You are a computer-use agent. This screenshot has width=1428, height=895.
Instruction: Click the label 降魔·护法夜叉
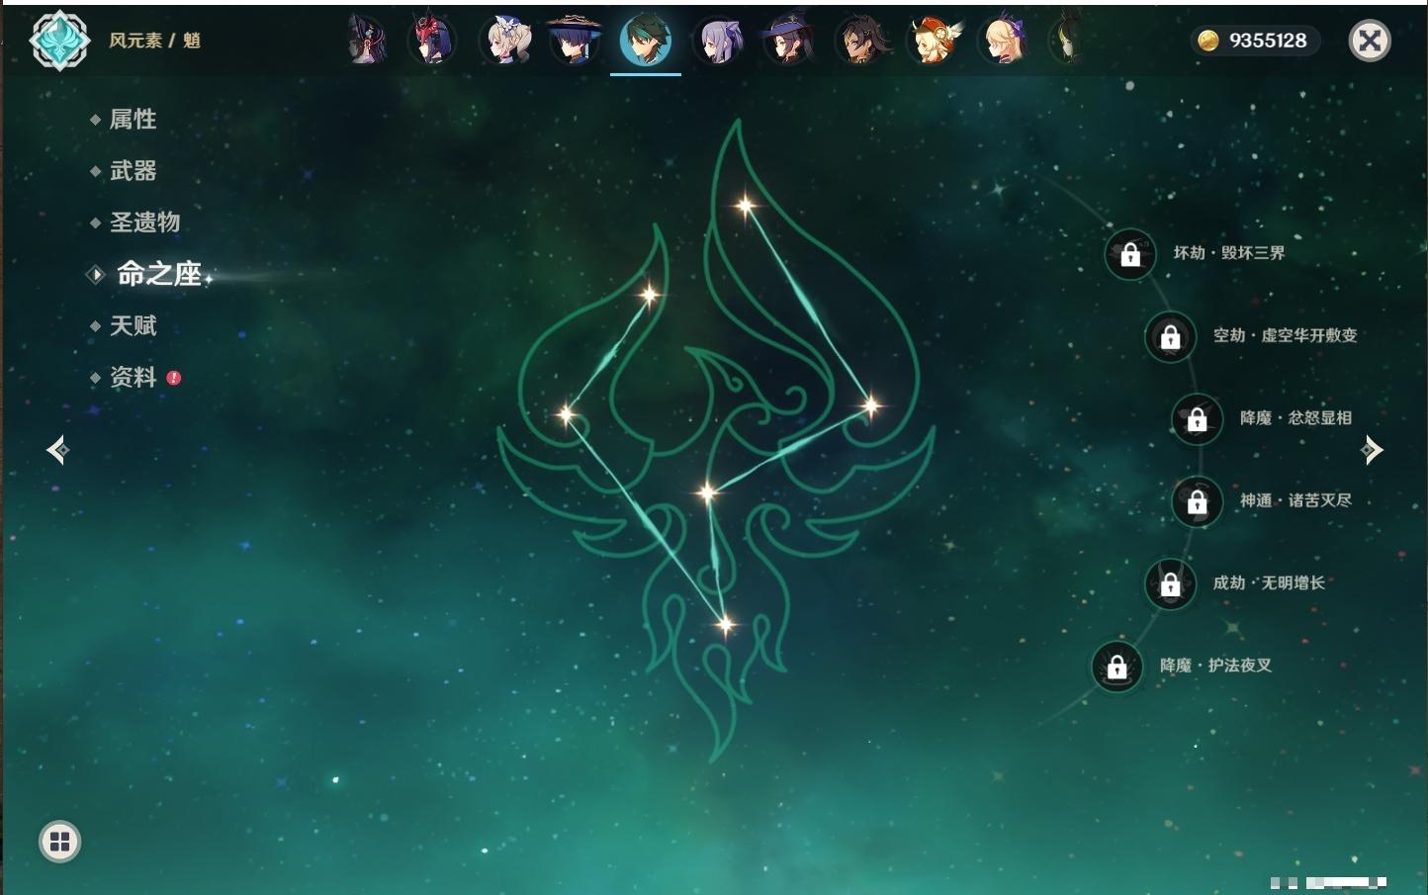1215,666
